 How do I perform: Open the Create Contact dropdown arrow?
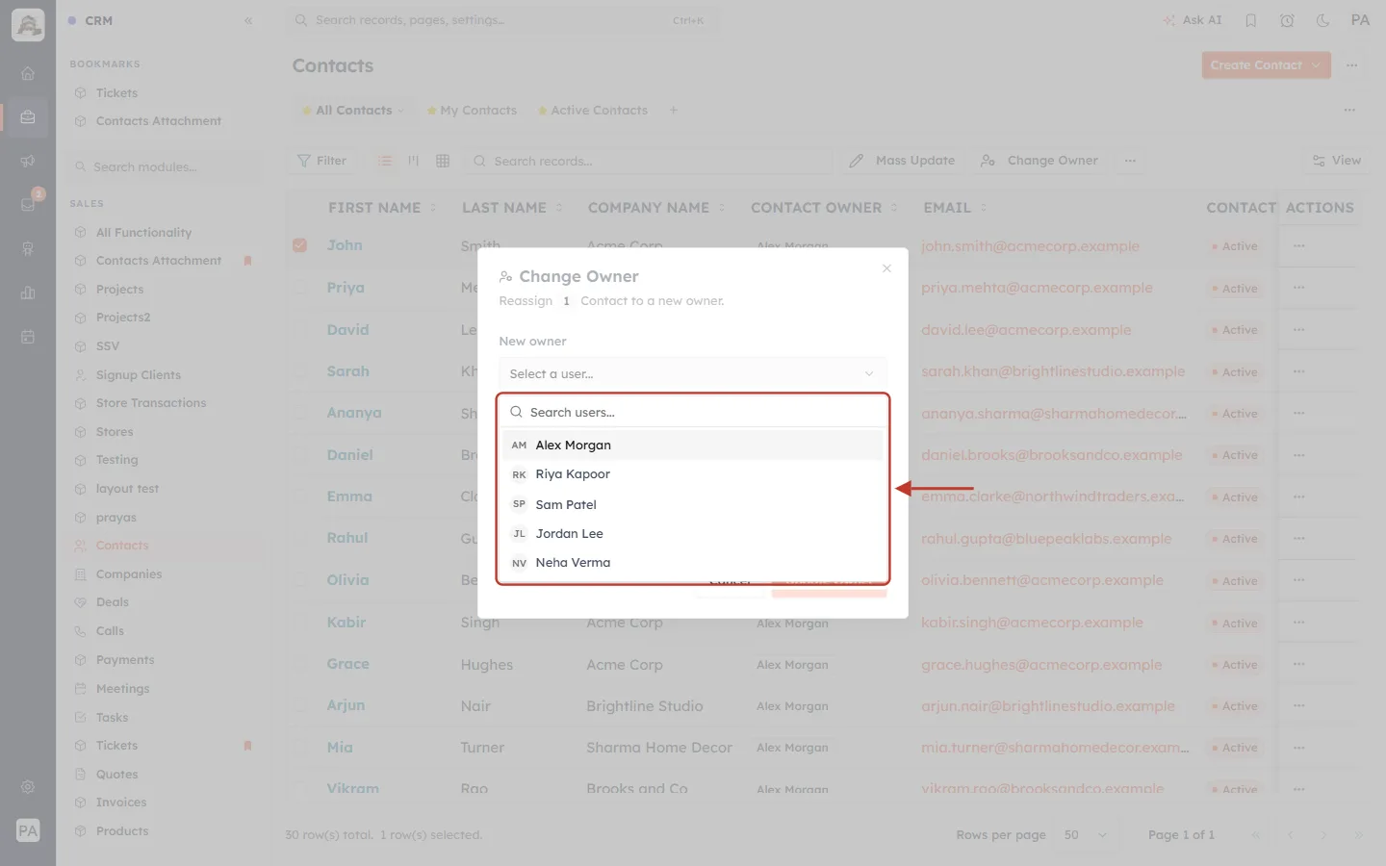point(1317,65)
